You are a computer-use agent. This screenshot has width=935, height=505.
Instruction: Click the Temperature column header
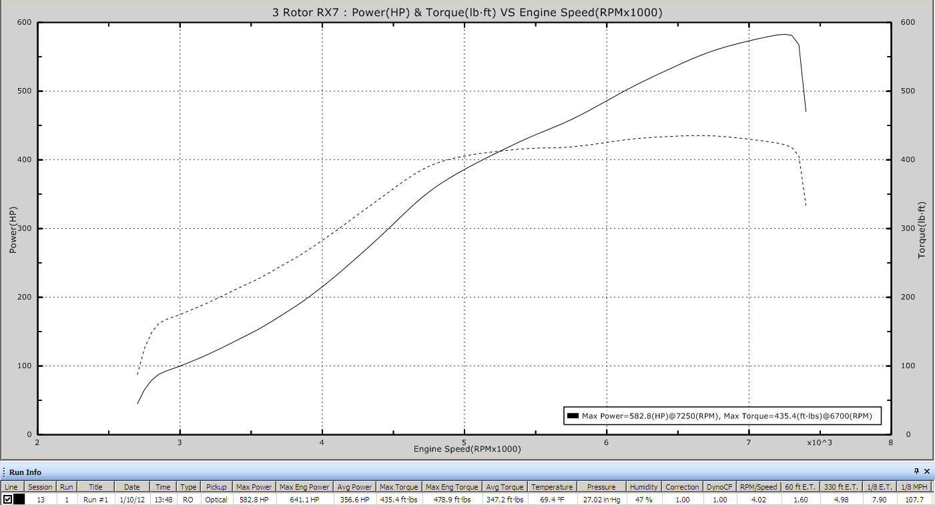coord(552,487)
